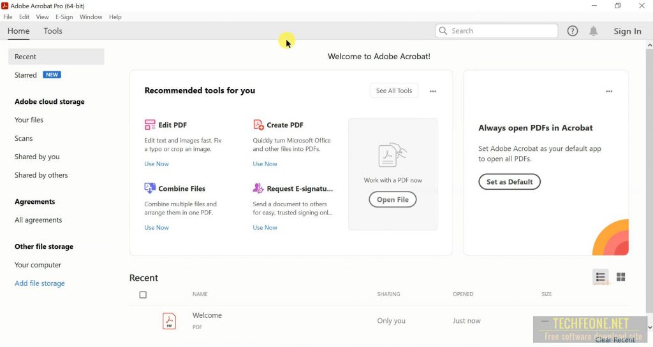
Task: Open Scans in the sidebar
Action: point(24,138)
